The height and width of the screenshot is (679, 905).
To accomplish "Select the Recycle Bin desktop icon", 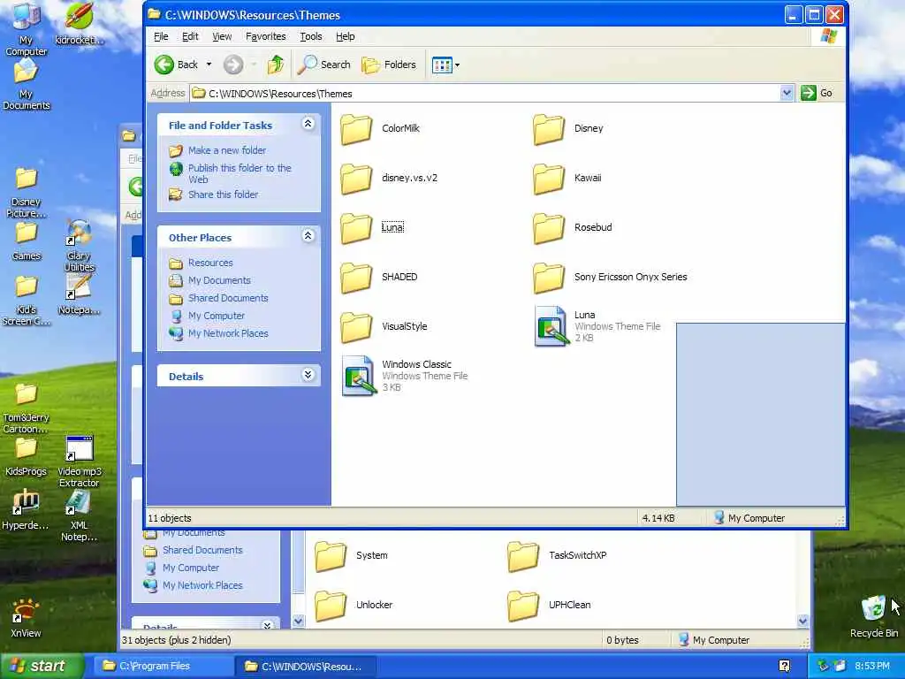I will click(x=874, y=617).
